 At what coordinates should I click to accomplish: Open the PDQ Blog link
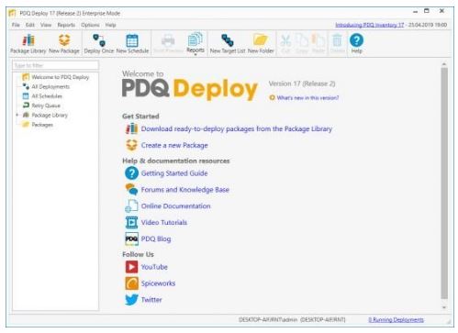pos(156,239)
